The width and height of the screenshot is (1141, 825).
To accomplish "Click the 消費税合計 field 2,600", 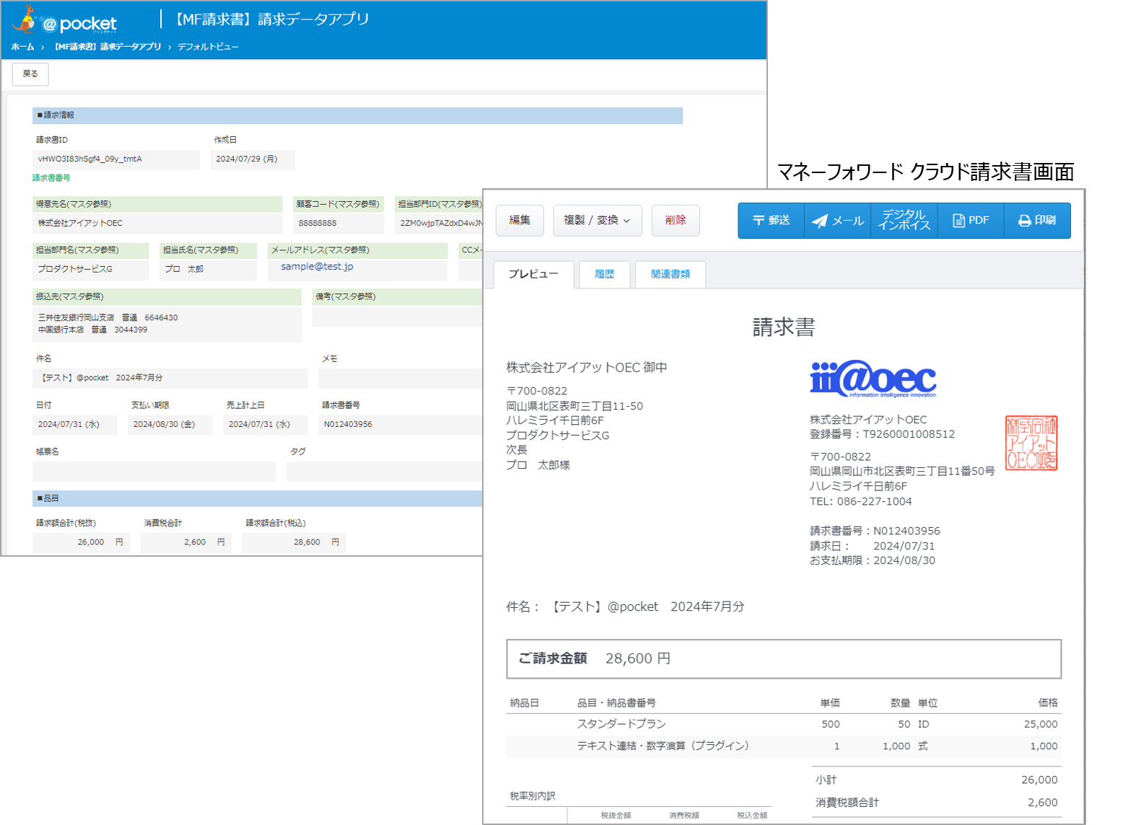I will coord(185,542).
